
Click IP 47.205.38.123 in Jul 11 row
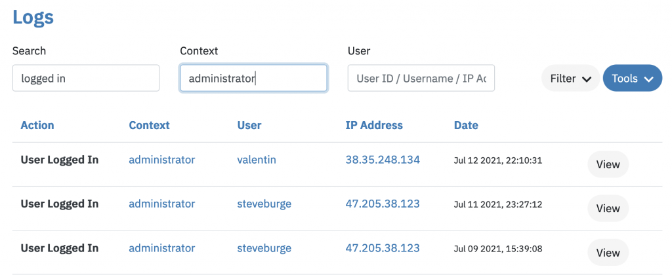[x=383, y=204]
